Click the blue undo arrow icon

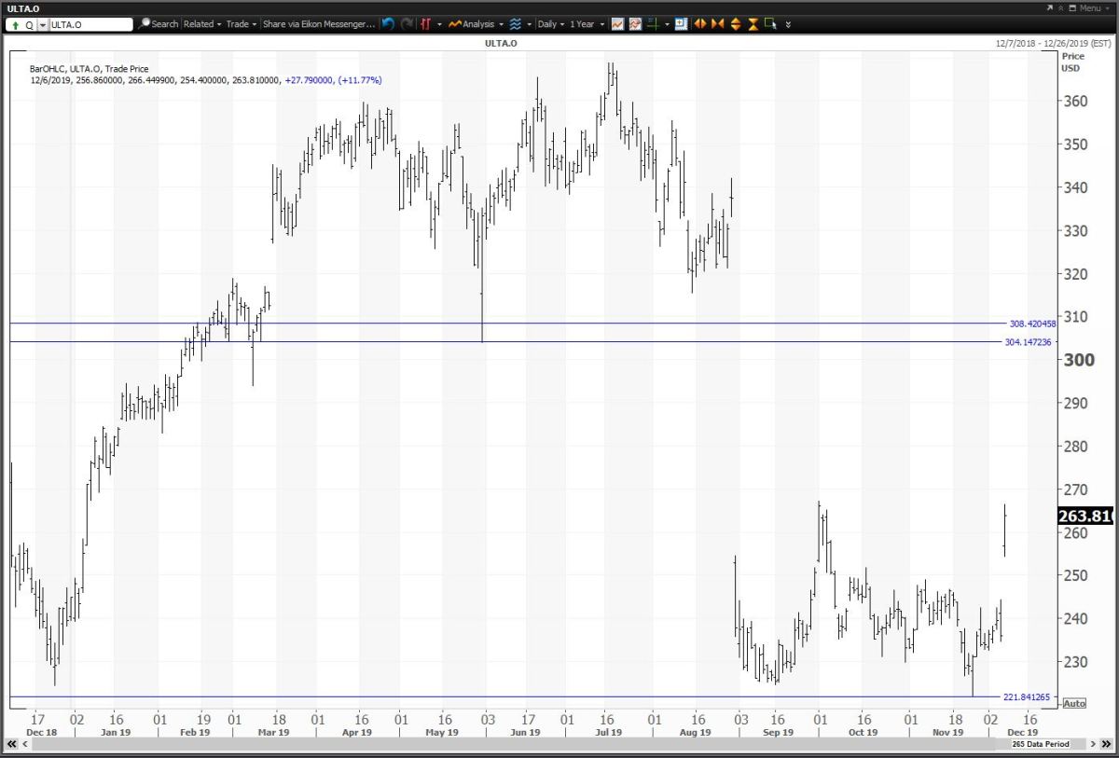click(388, 24)
